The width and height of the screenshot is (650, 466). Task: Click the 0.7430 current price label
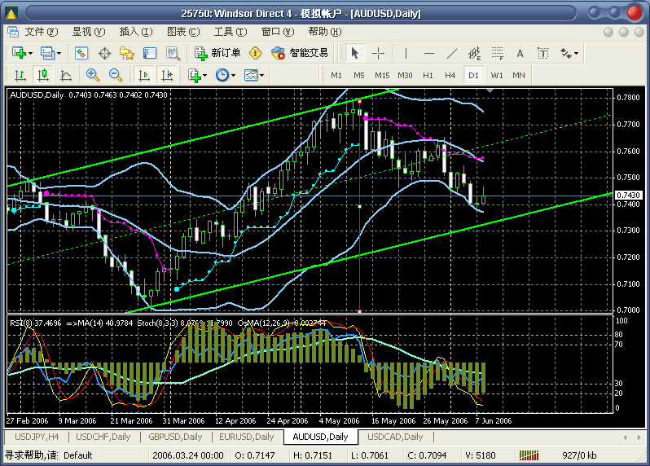(628, 196)
